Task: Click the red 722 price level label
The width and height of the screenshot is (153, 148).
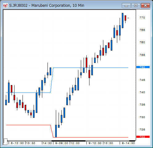Action: coord(143,137)
